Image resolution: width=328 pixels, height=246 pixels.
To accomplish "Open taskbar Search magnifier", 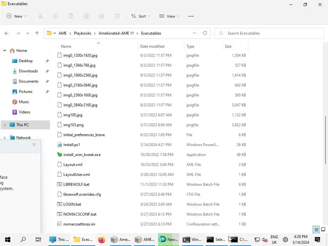I will [23, 240].
